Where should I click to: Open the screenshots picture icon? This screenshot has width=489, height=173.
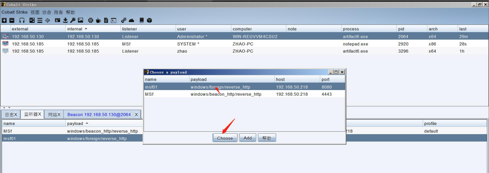[81, 20]
